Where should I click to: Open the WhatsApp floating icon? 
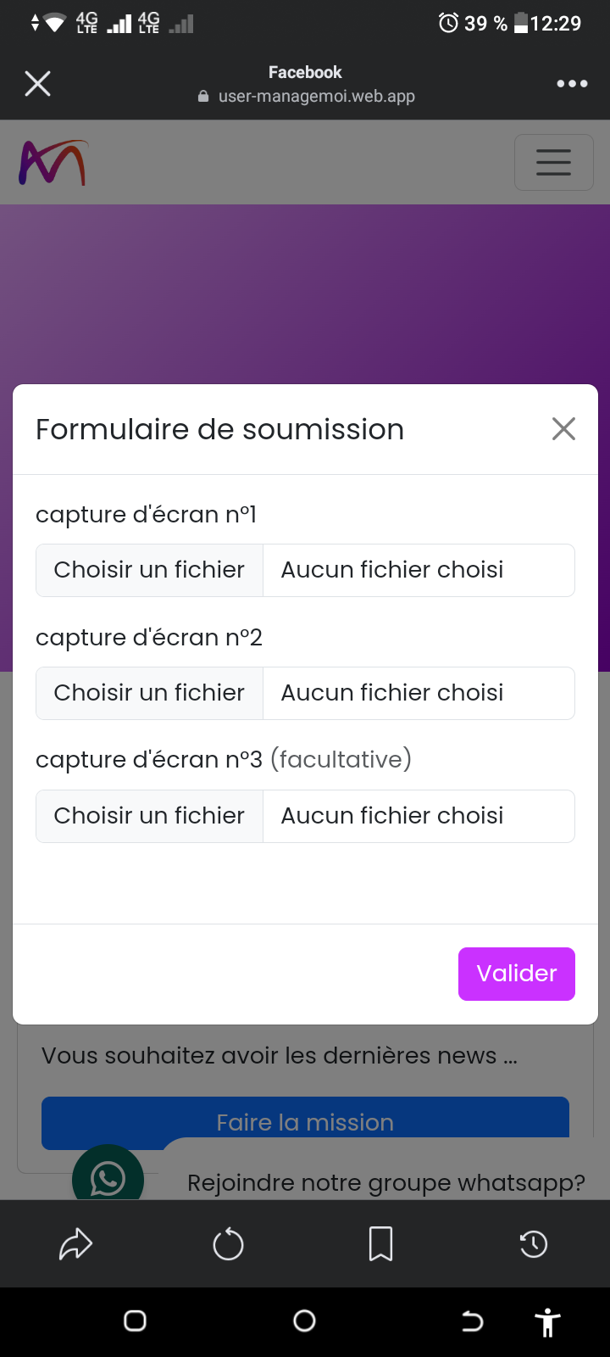(x=108, y=1176)
